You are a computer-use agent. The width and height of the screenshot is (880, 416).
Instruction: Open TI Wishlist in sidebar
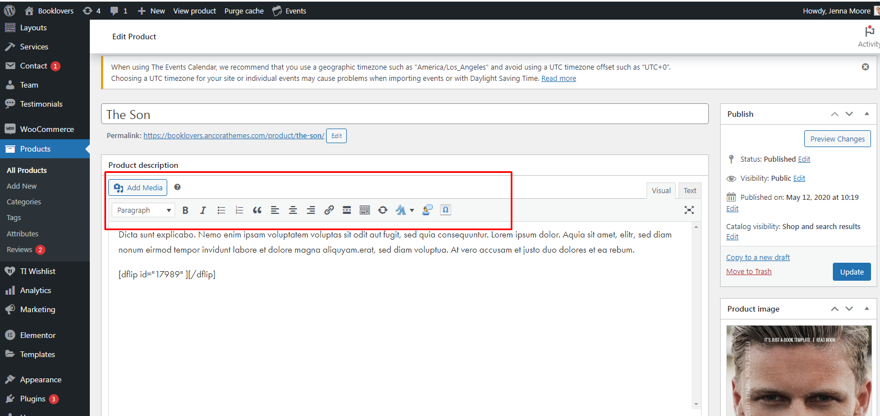tap(45, 271)
